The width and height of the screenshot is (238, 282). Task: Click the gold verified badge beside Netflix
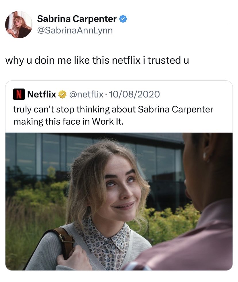62,94
